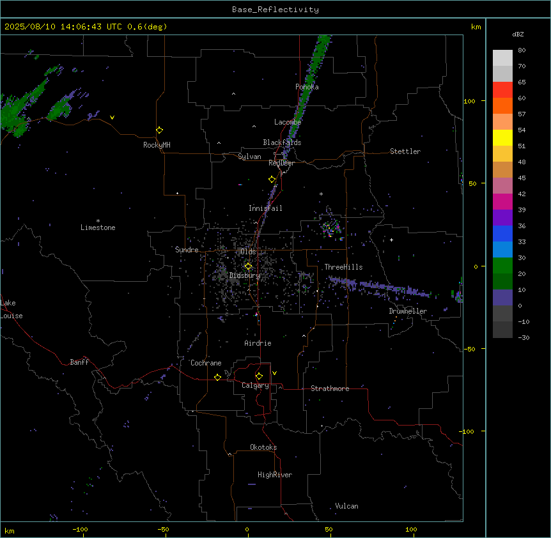
Task: Click the 30 dBZ green legend swatch
Action: 502,266
